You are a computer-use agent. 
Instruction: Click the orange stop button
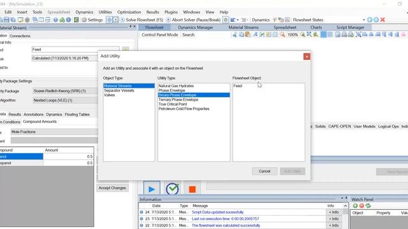pos(193,190)
